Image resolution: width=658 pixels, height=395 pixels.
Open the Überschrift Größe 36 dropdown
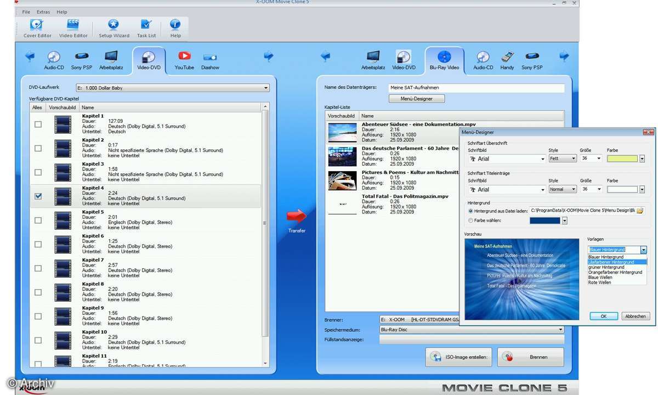591,159
